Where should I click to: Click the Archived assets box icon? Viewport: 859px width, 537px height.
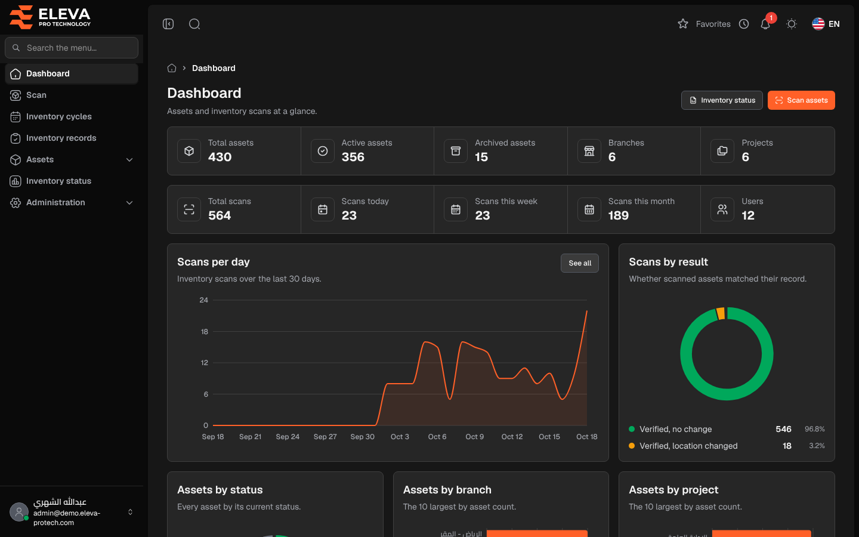[456, 151]
